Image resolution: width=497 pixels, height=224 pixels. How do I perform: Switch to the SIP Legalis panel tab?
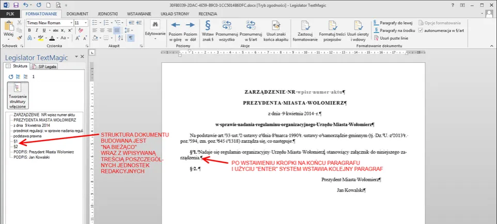pyautogui.click(x=44, y=66)
